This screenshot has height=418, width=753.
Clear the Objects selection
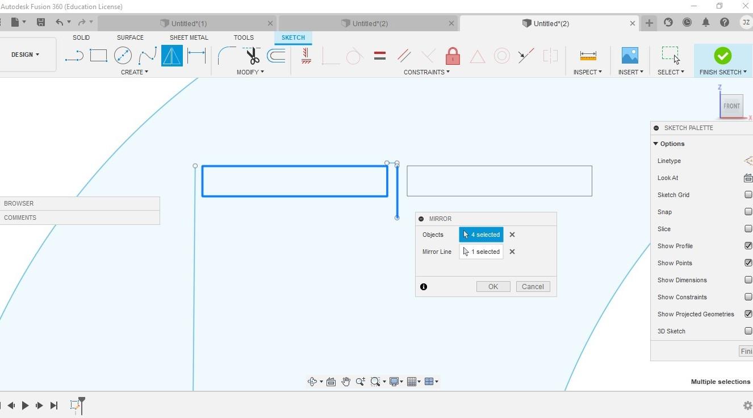click(512, 235)
